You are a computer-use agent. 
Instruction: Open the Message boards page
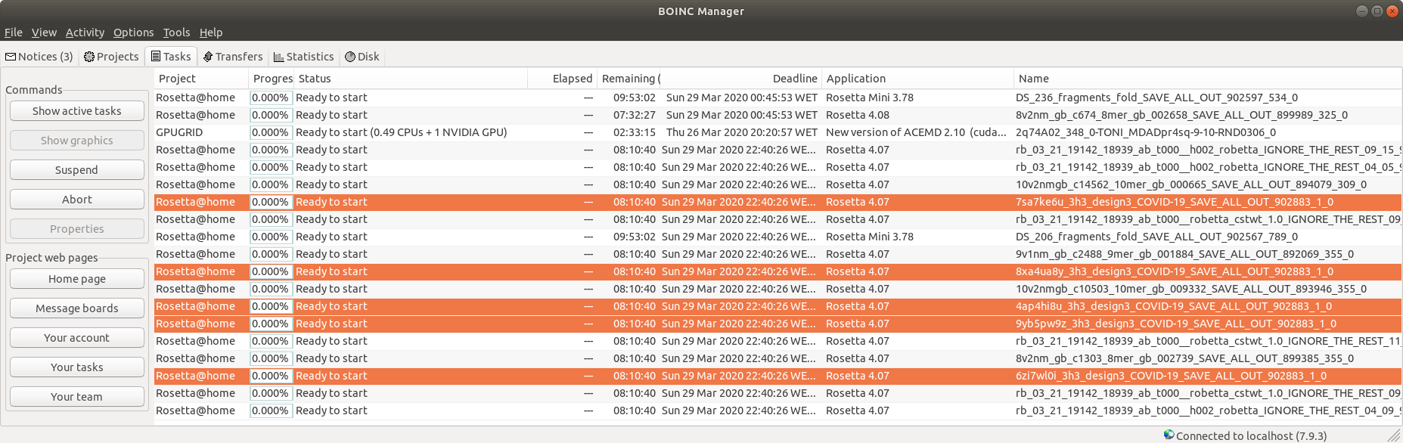77,308
